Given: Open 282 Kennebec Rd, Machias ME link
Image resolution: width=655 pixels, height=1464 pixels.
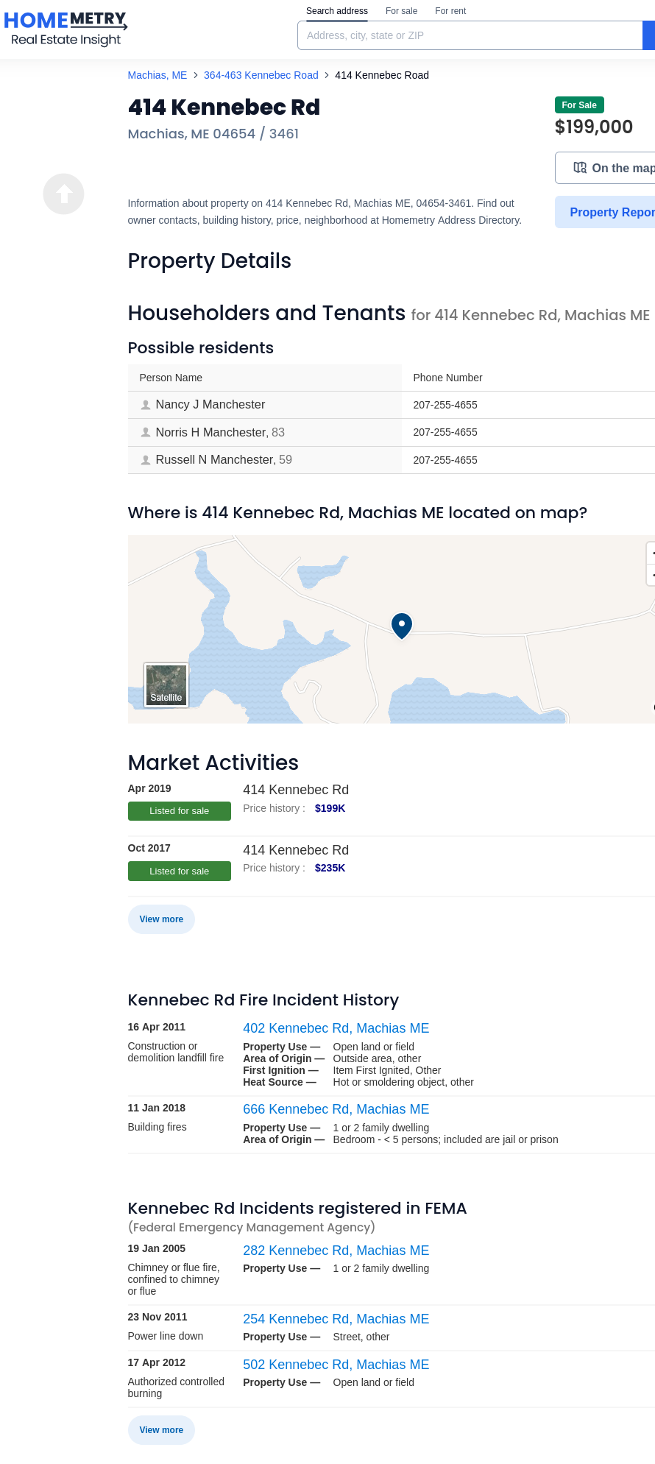Looking at the screenshot, I should coord(336,1251).
